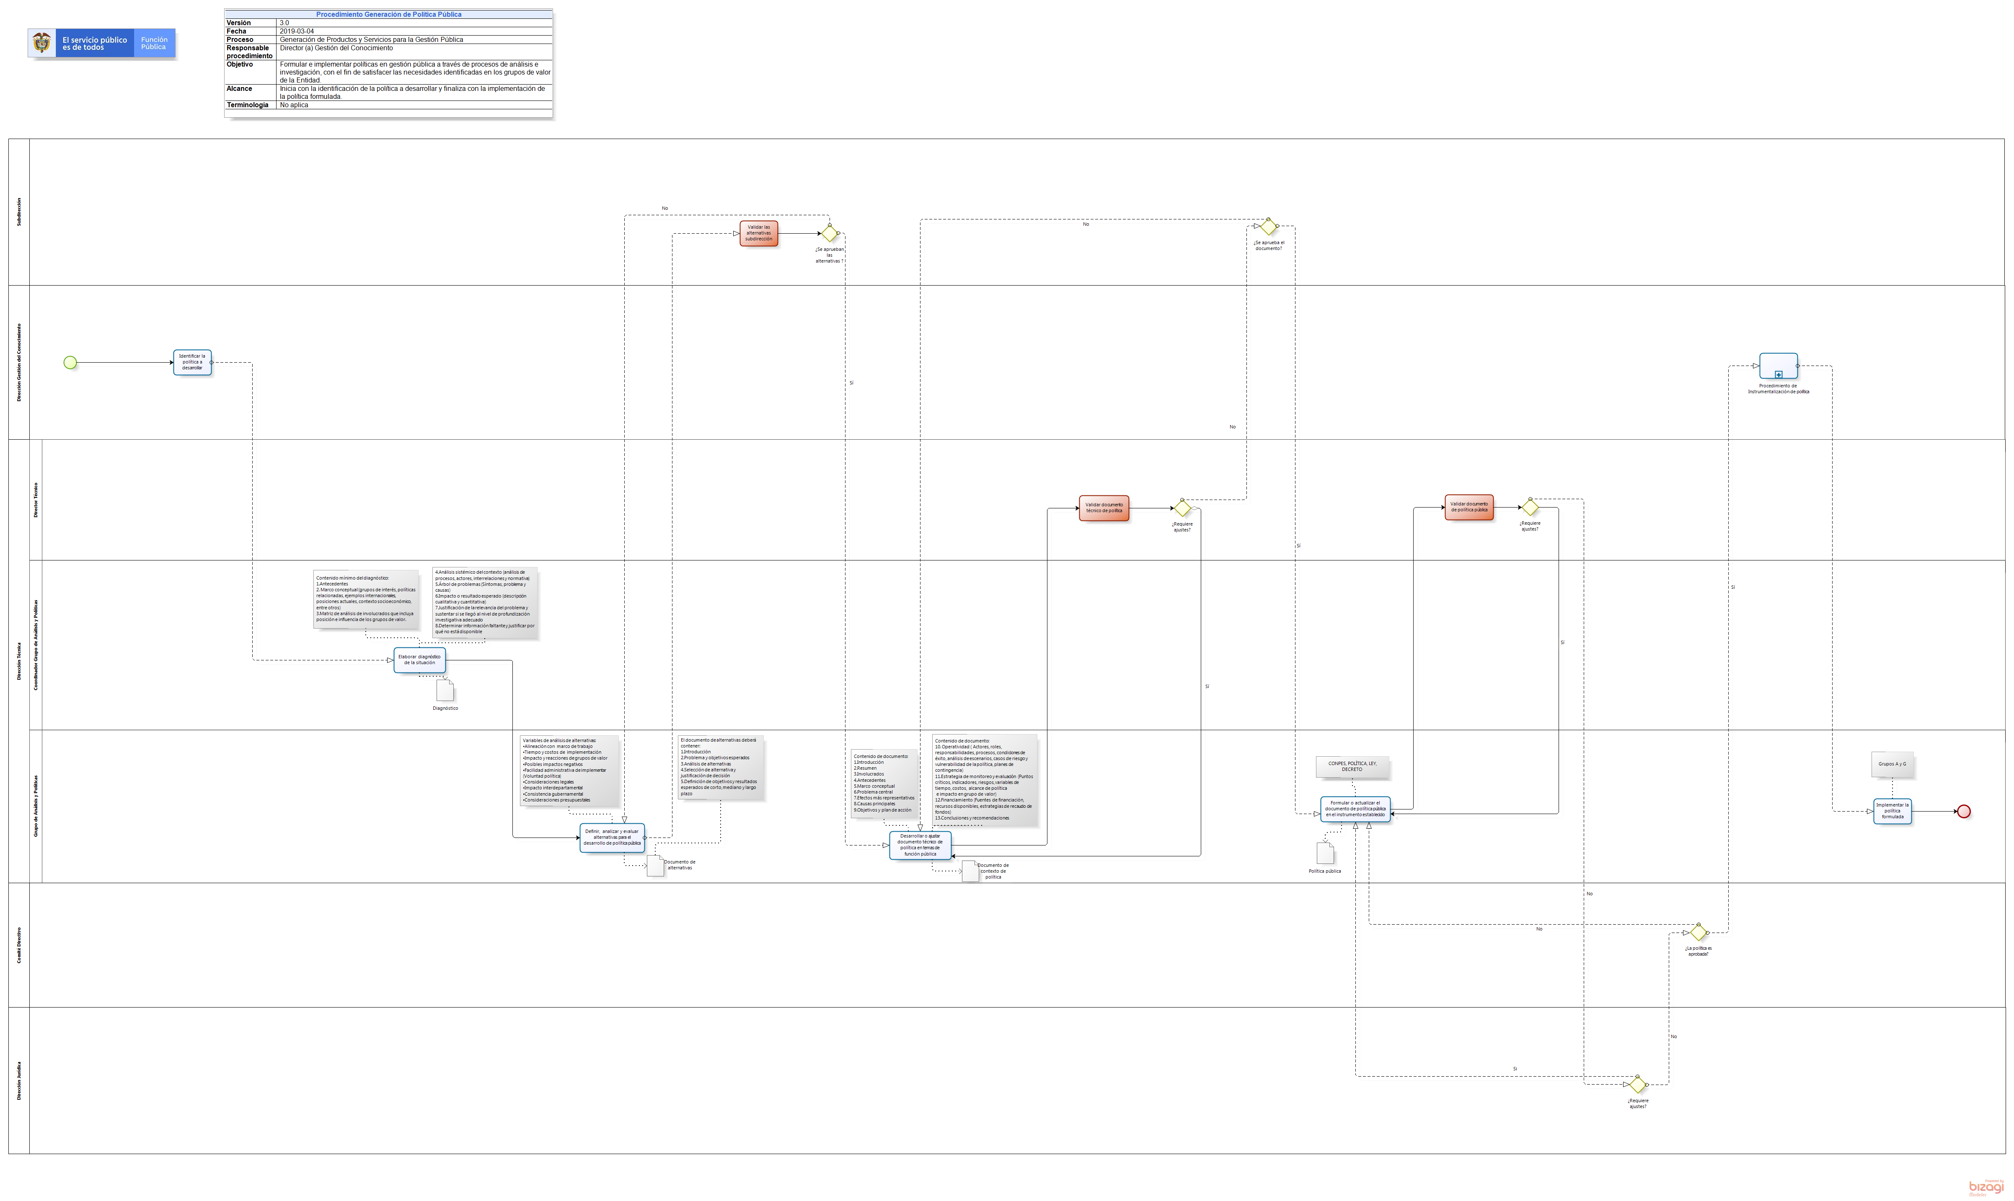Select the Identificar la política a desarrollar task
Screen dimensions: 2014x1201
[x=192, y=362]
